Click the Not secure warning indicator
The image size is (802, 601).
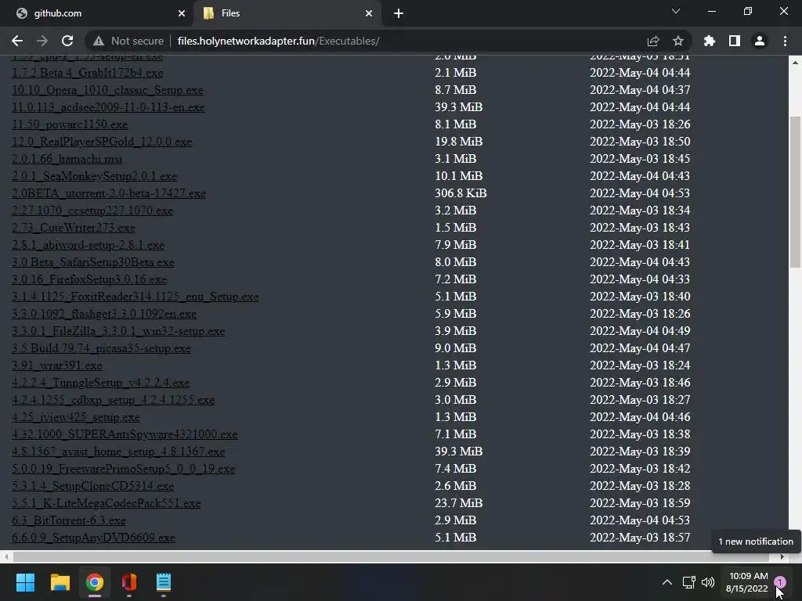[x=128, y=41]
